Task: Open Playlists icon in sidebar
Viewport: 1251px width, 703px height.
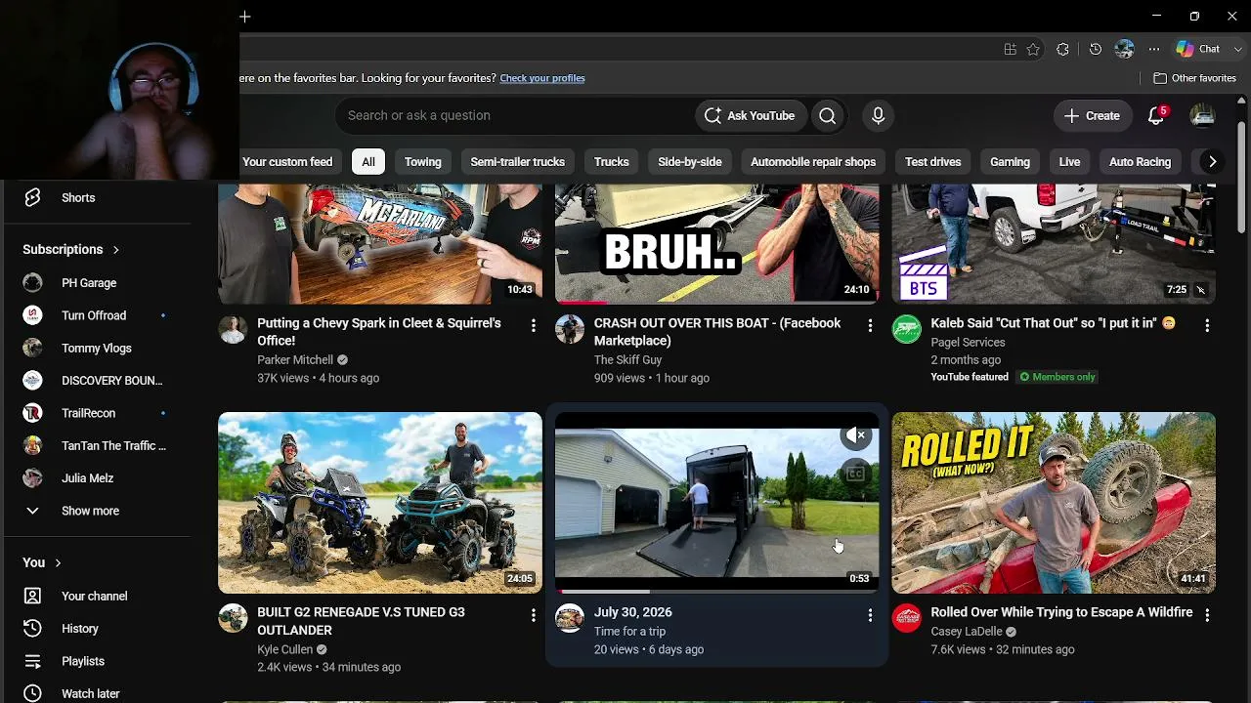Action: pos(32,661)
